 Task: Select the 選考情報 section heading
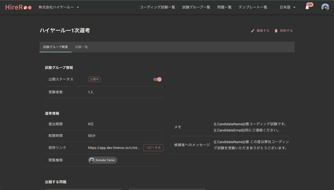coord(52,114)
